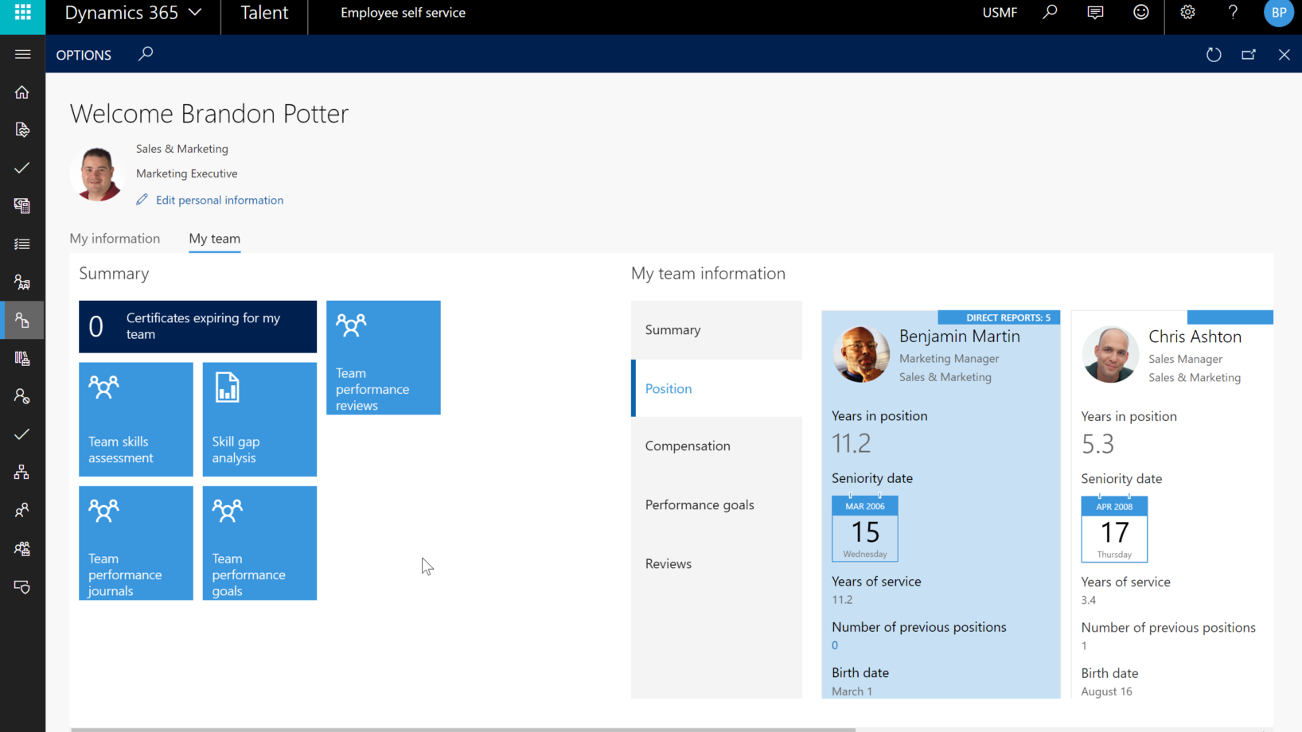Open the Home icon in the sidebar

22,92
